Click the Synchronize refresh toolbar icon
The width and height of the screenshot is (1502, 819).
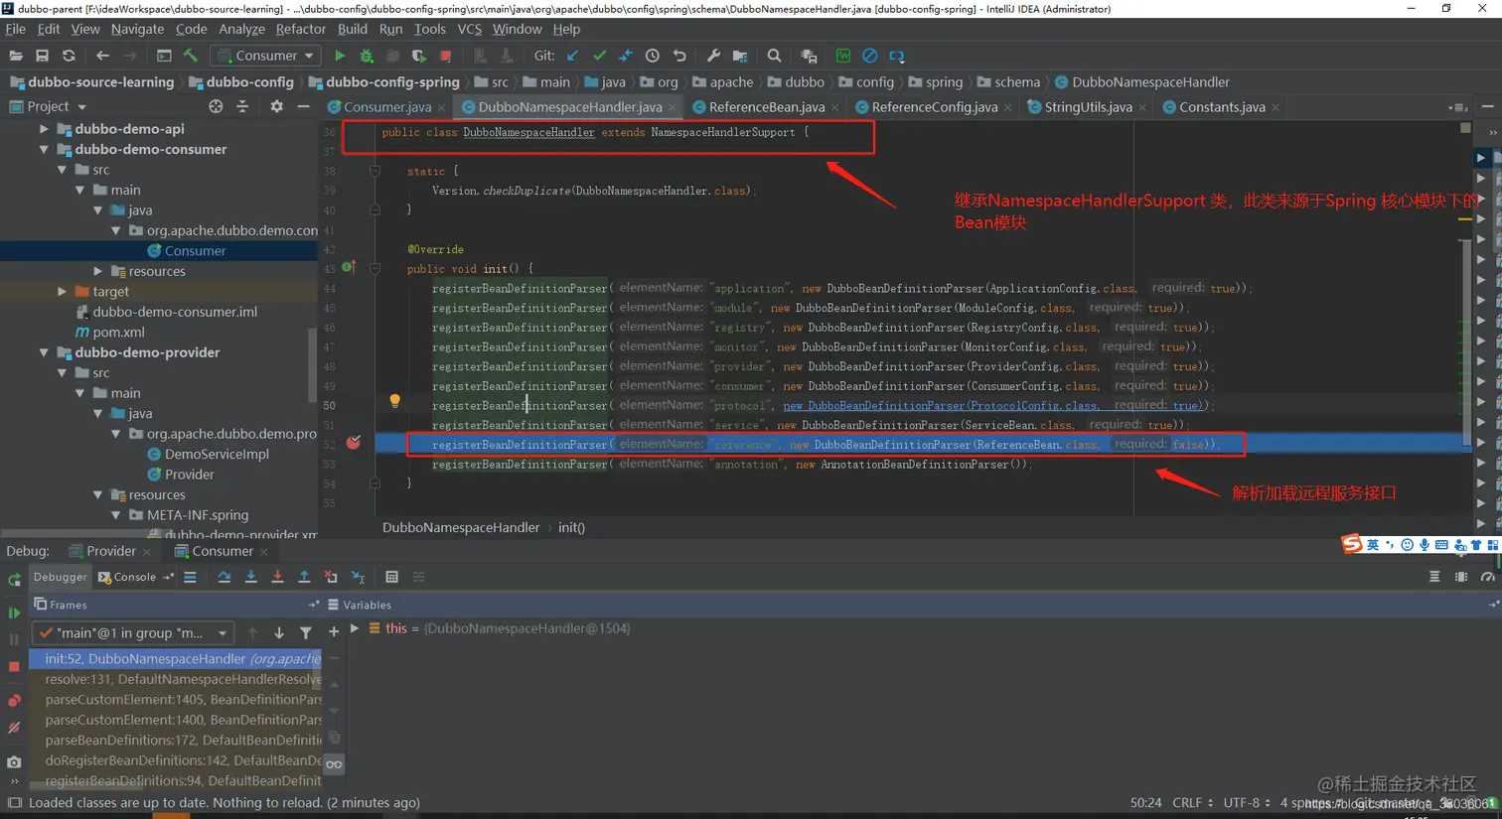pyautogui.click(x=69, y=56)
